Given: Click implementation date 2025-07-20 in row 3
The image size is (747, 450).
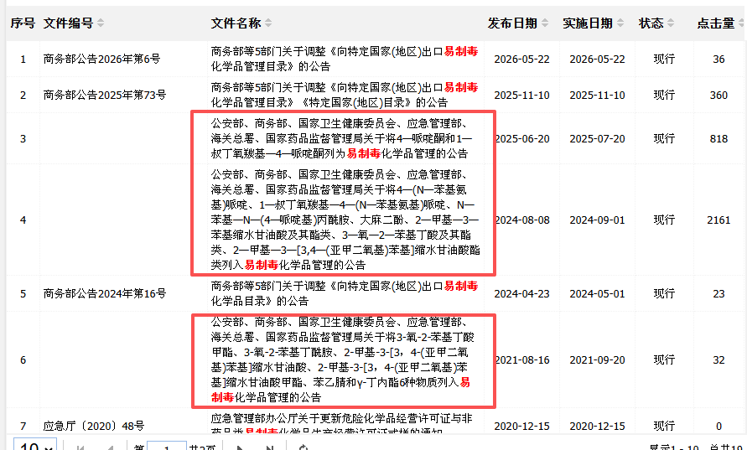Looking at the screenshot, I should pos(597,138).
